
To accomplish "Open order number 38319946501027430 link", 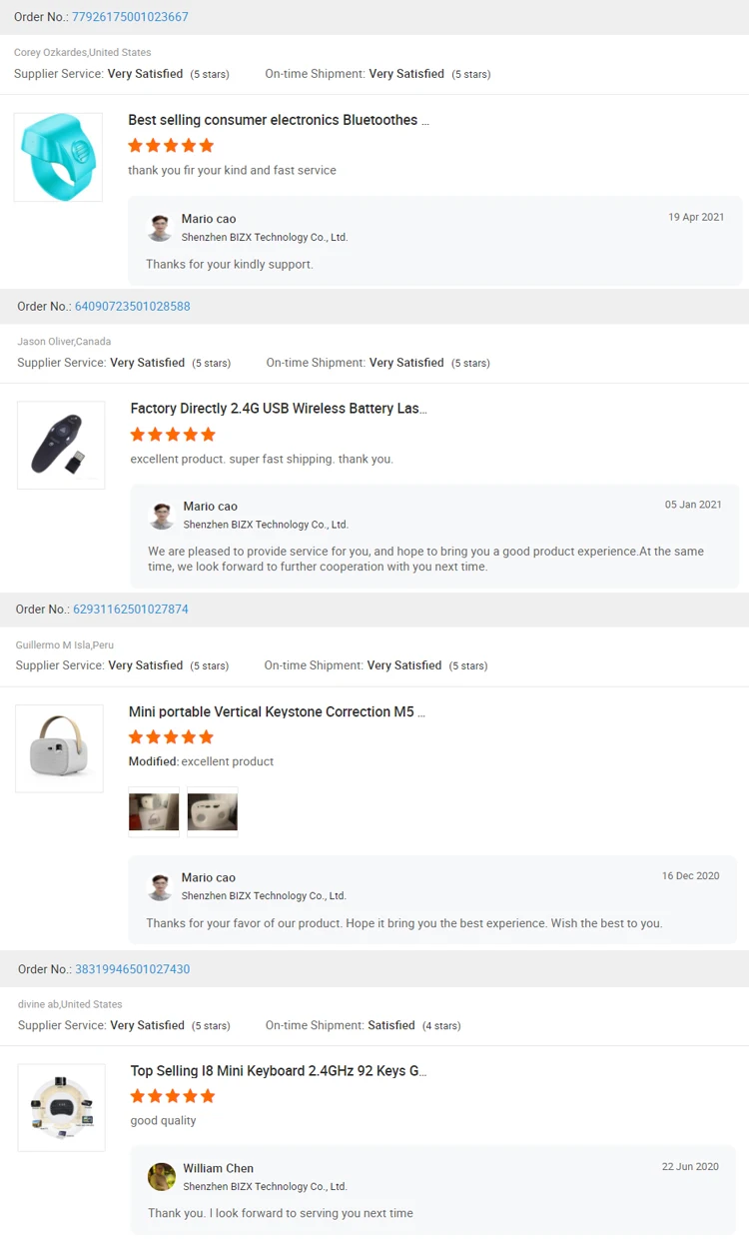I will (132, 969).
